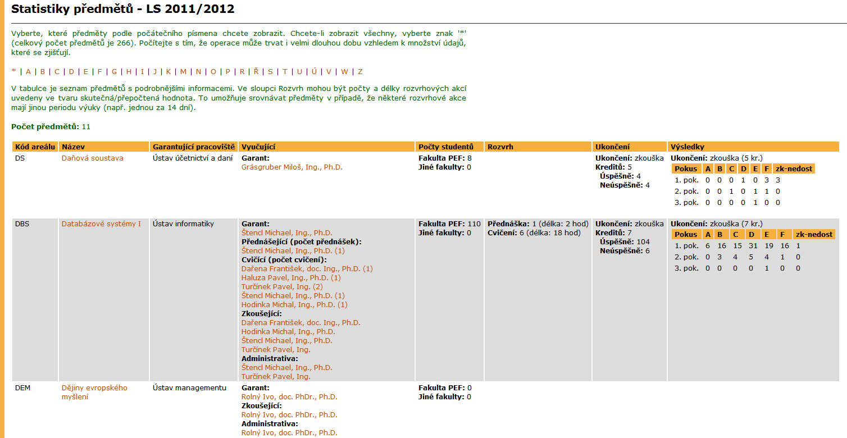Click the Úspěšně: 104 value
The width and height of the screenshot is (847, 438).
625,242
